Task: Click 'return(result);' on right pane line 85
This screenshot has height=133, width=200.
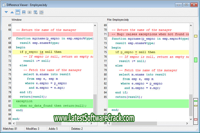Action: pyautogui.click(x=129, y=97)
